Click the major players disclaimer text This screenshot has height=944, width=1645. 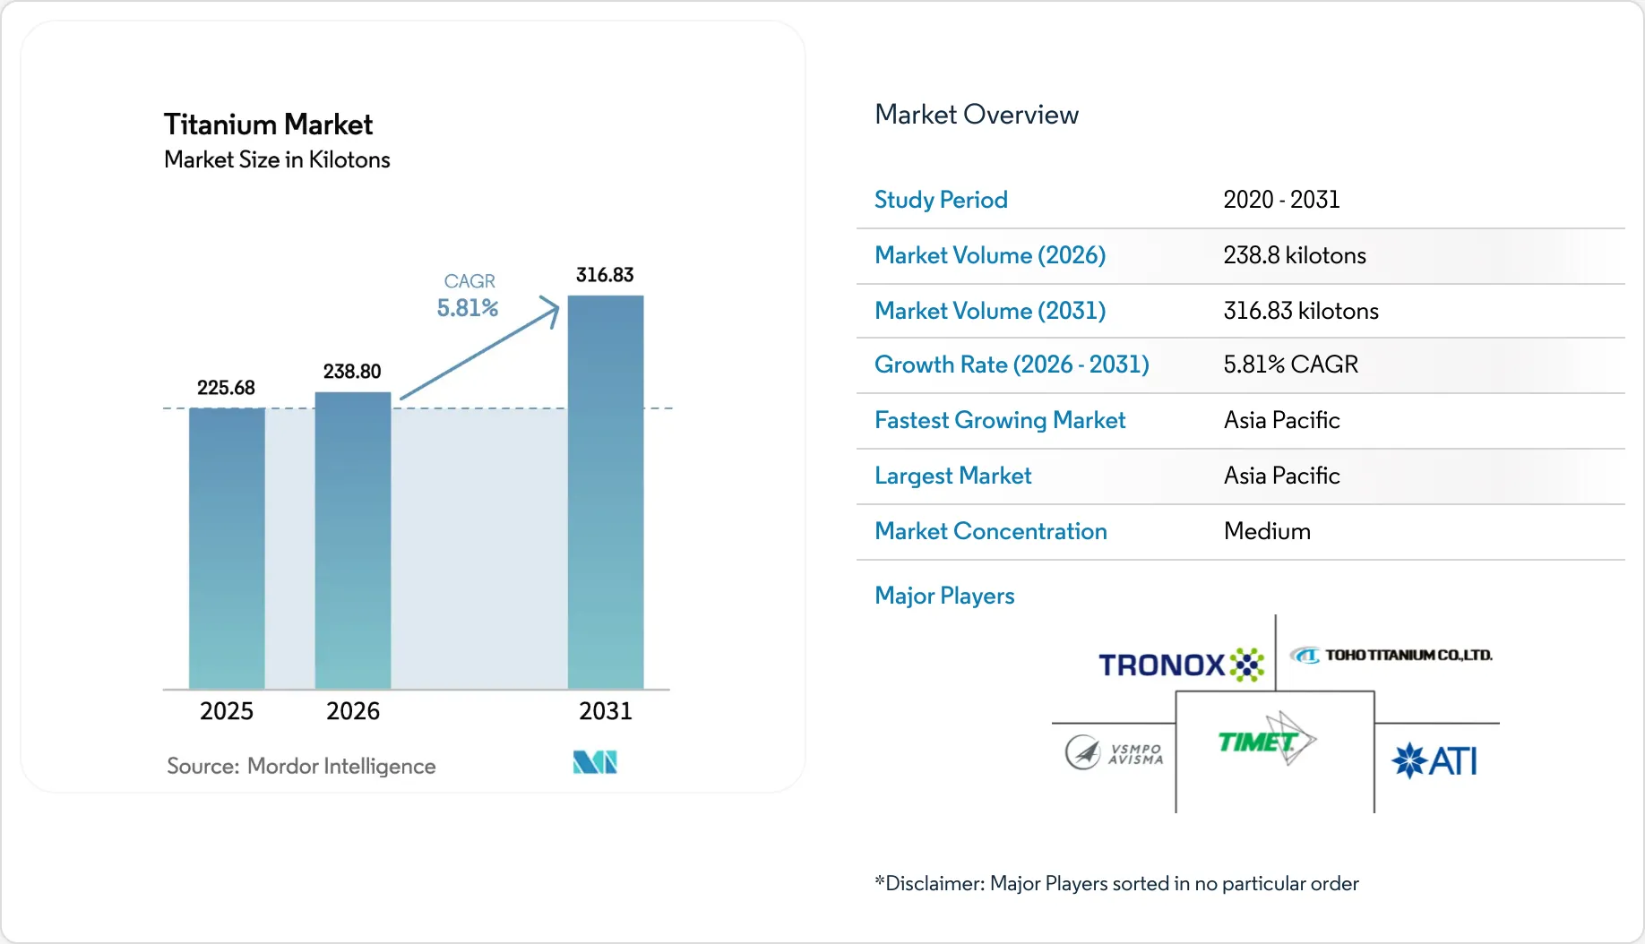pyautogui.click(x=1116, y=883)
